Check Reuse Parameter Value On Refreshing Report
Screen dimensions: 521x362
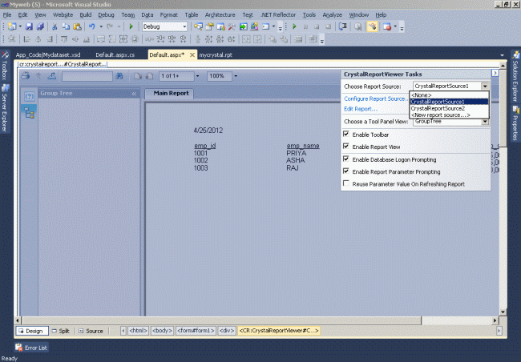[x=346, y=183]
